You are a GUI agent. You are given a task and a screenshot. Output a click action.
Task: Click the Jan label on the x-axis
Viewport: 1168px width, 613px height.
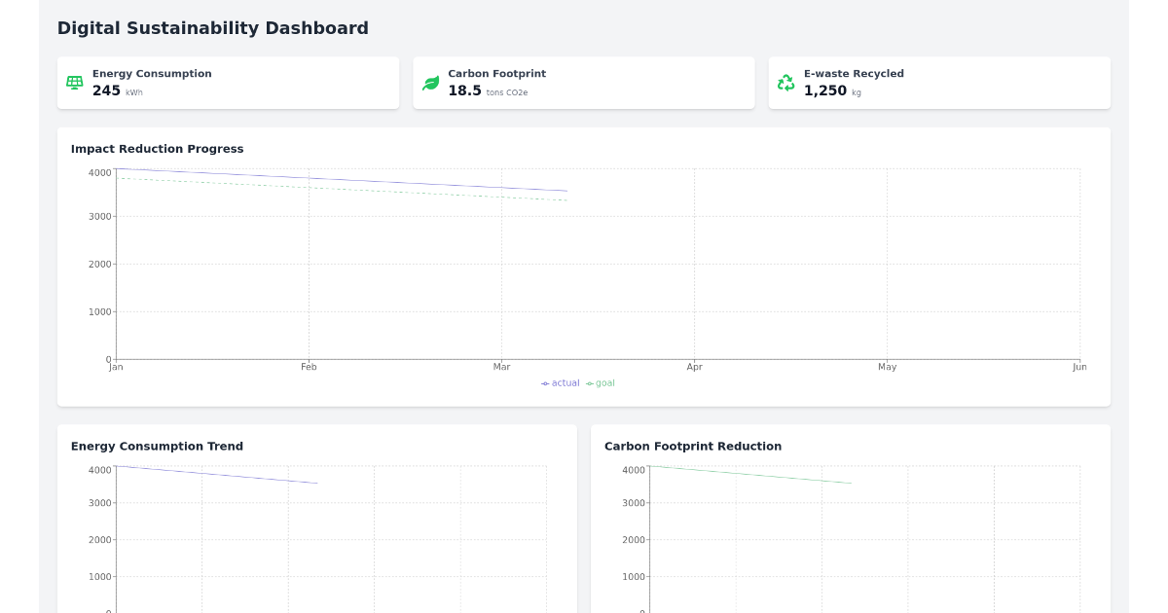(116, 367)
